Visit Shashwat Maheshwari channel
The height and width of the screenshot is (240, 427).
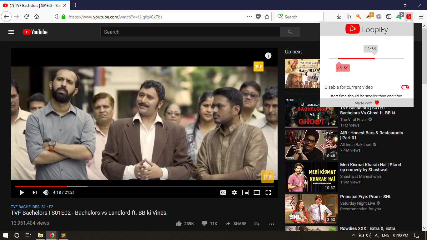pyautogui.click(x=360, y=176)
